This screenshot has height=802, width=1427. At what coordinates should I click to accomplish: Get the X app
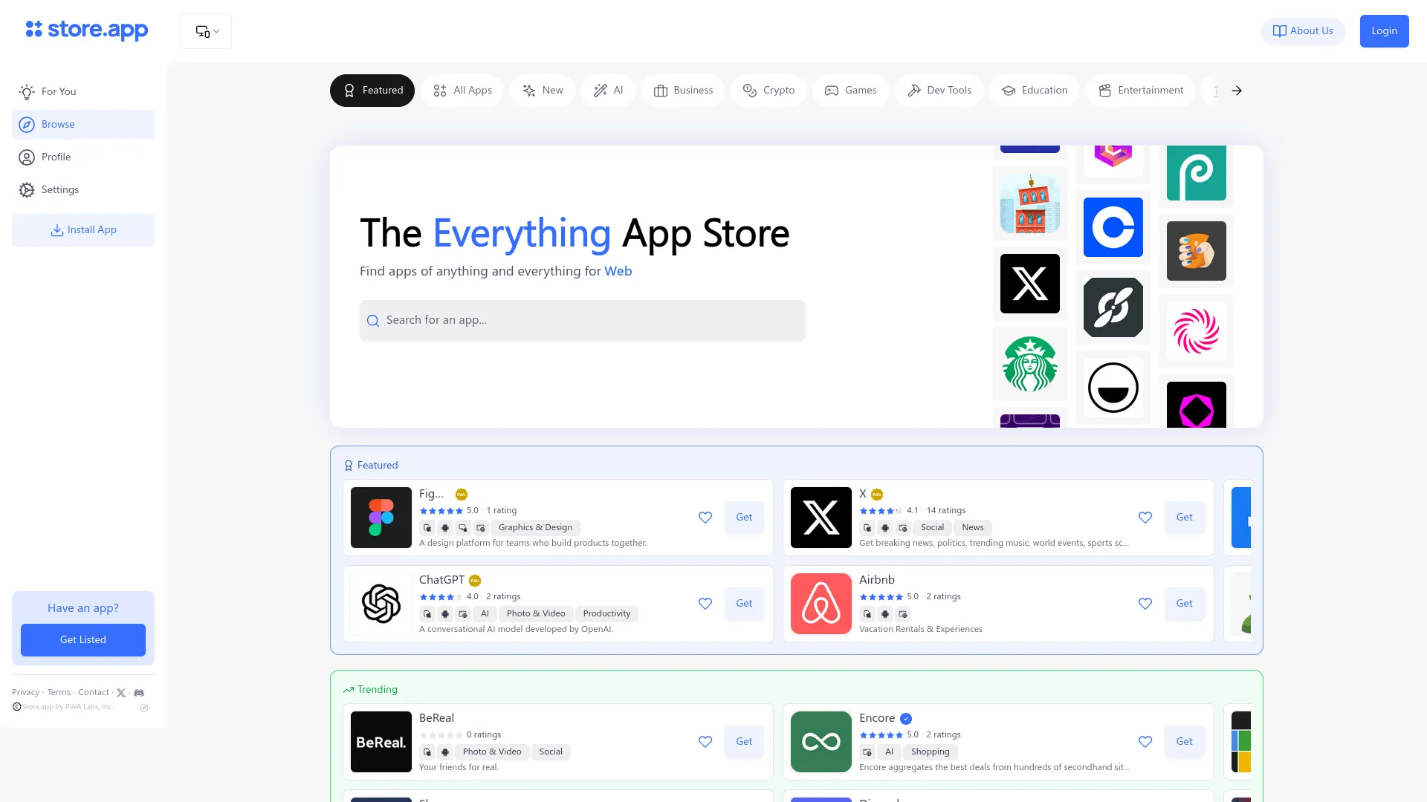[1184, 518]
